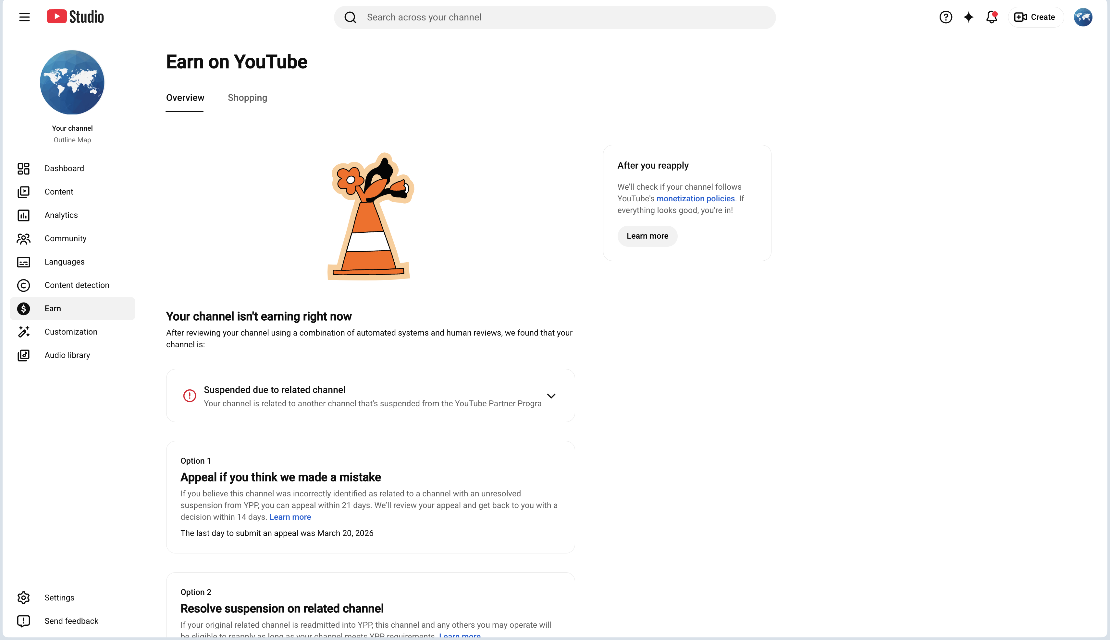The height and width of the screenshot is (640, 1110).
Task: Open Customization from the sidebar
Action: pos(73,332)
